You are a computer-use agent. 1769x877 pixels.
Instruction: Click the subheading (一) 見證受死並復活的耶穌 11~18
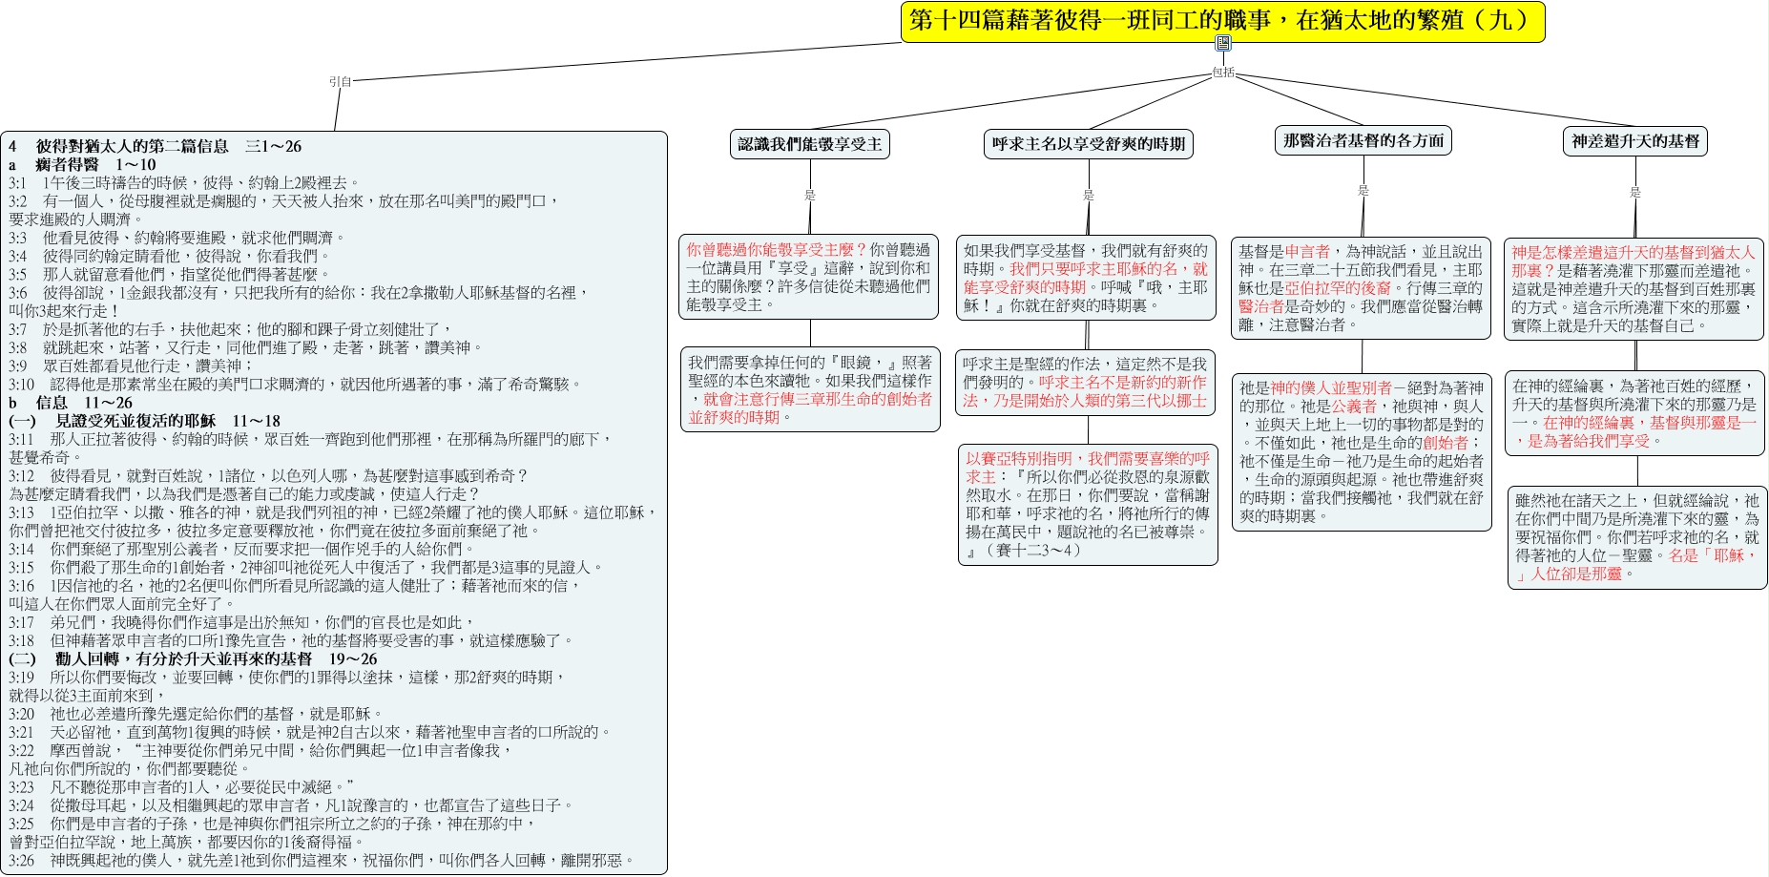tap(144, 421)
